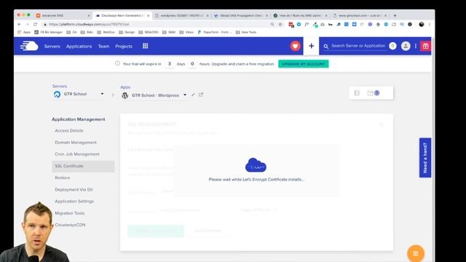This screenshot has width=466, height=262.
Task: Open the apps grid icon in navbar
Action: (146, 46)
